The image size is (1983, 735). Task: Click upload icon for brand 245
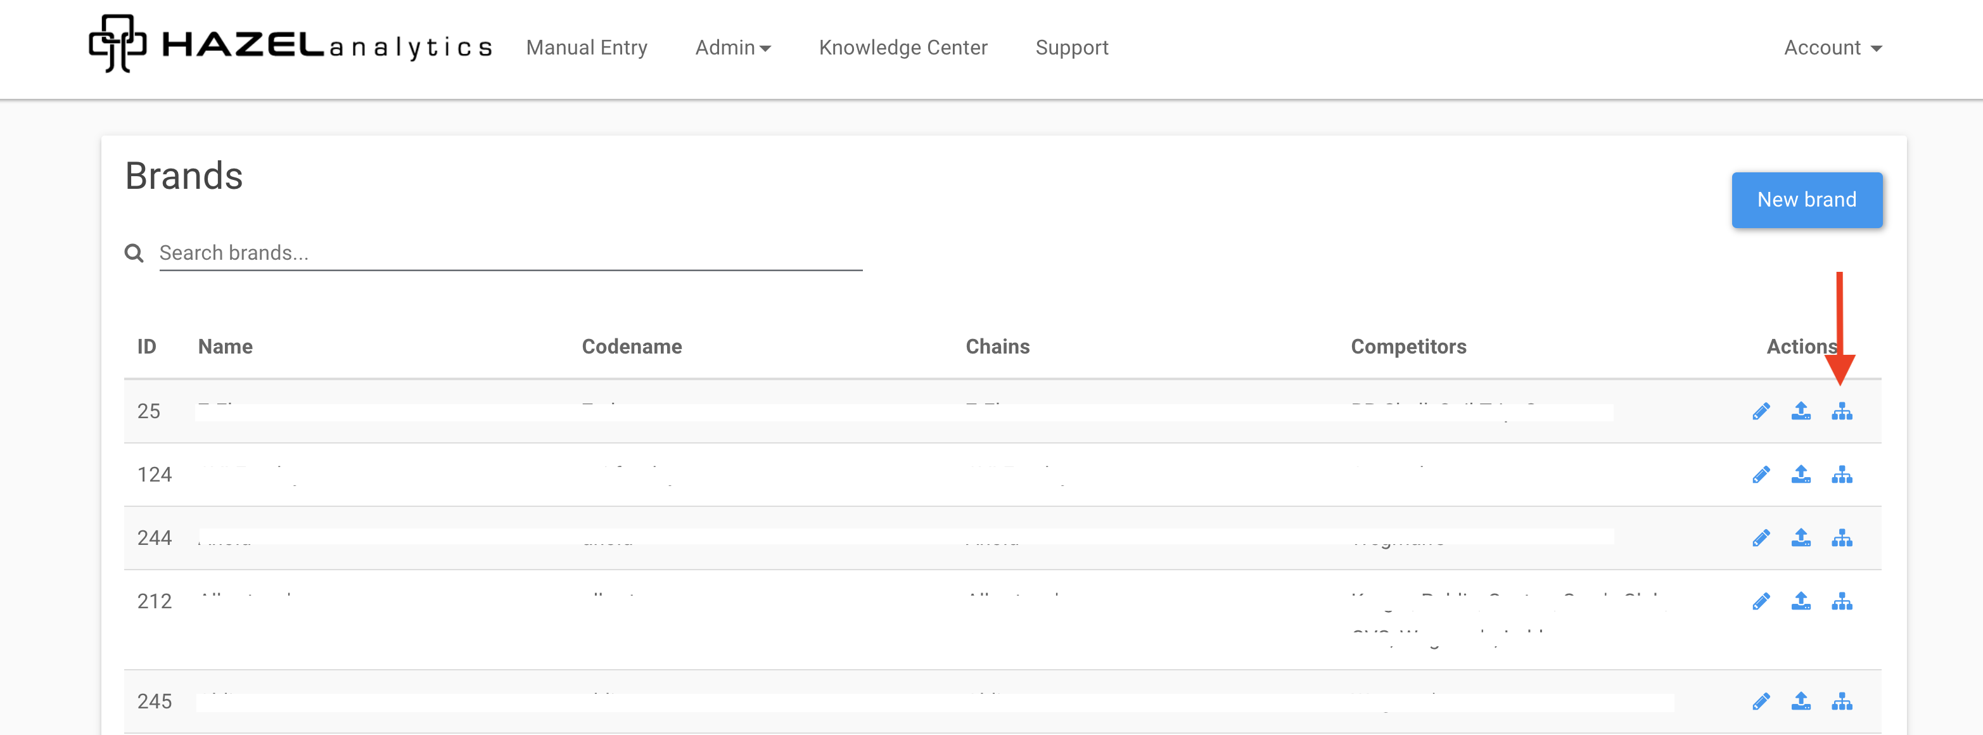1801,701
